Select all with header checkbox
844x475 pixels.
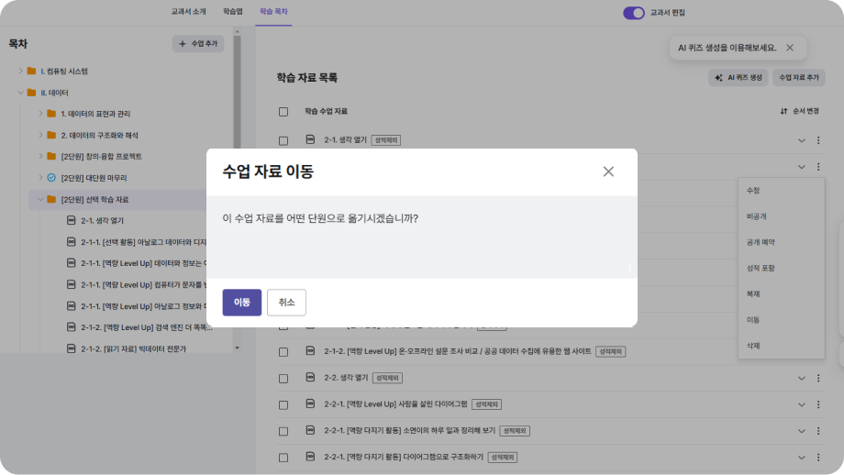tap(283, 112)
